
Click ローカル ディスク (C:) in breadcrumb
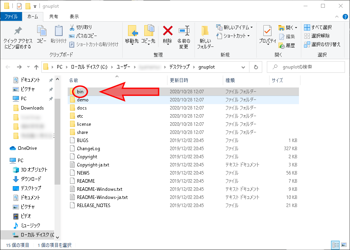click(89, 67)
